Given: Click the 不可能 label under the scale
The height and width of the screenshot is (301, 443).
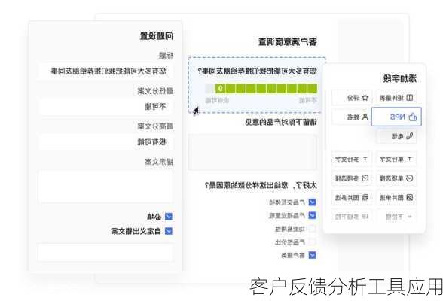Looking at the screenshot, I should pyautogui.click(x=308, y=100).
